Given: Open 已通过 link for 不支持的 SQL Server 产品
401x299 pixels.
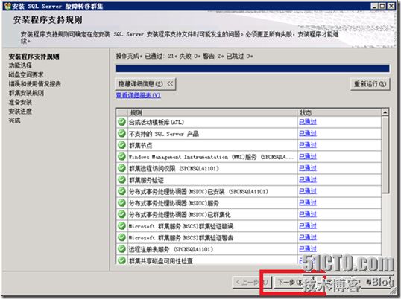Looking at the screenshot, I should [308, 133].
